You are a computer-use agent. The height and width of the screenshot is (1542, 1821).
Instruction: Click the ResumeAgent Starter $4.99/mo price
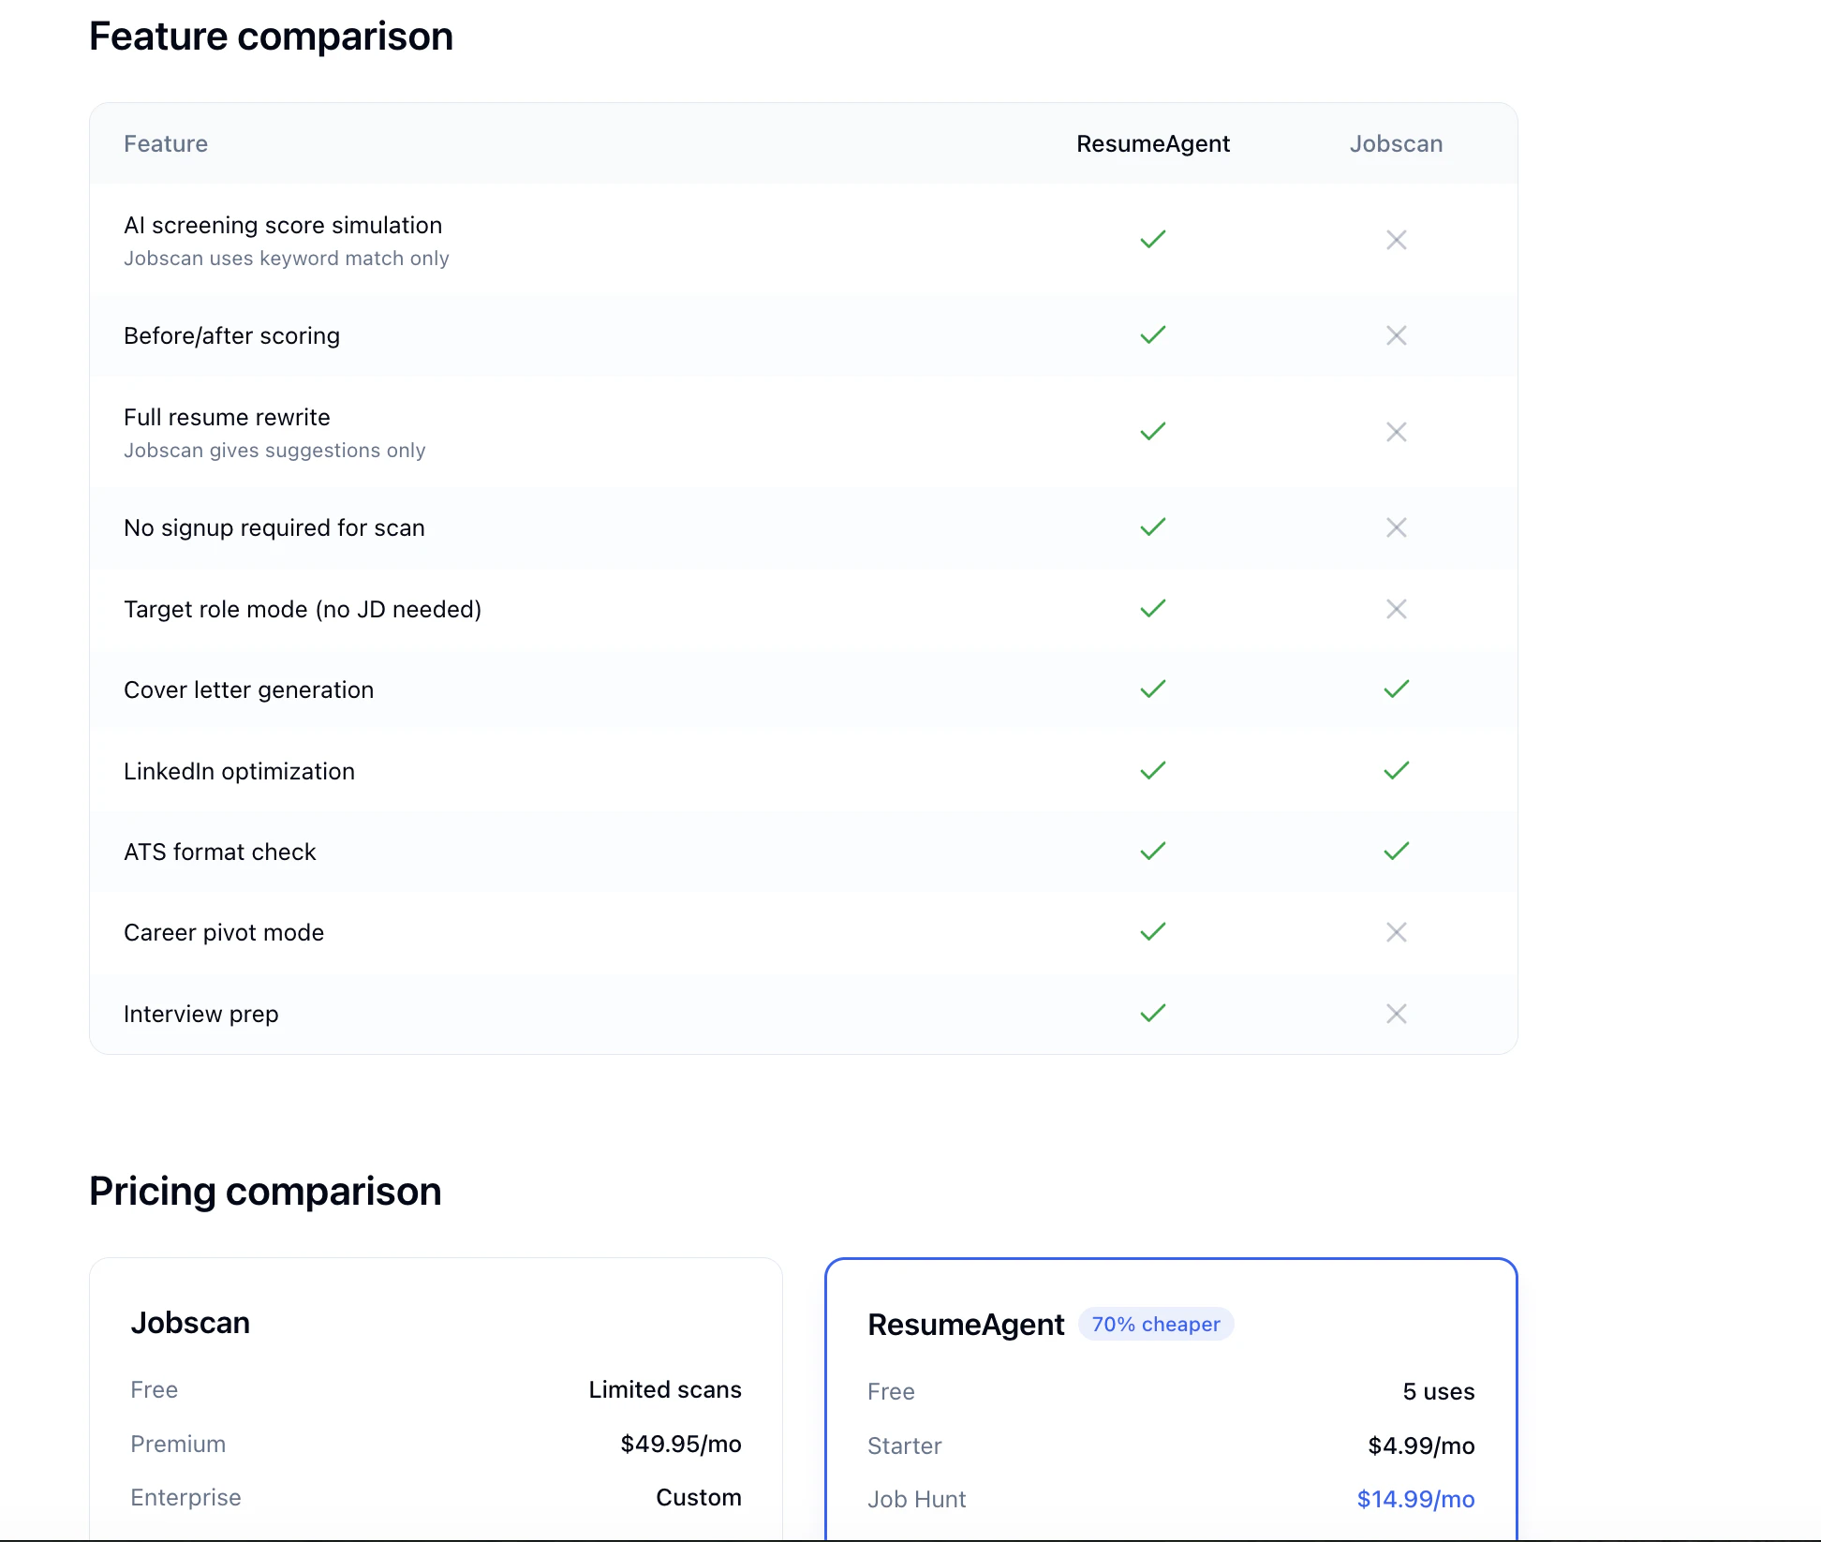[1420, 1446]
